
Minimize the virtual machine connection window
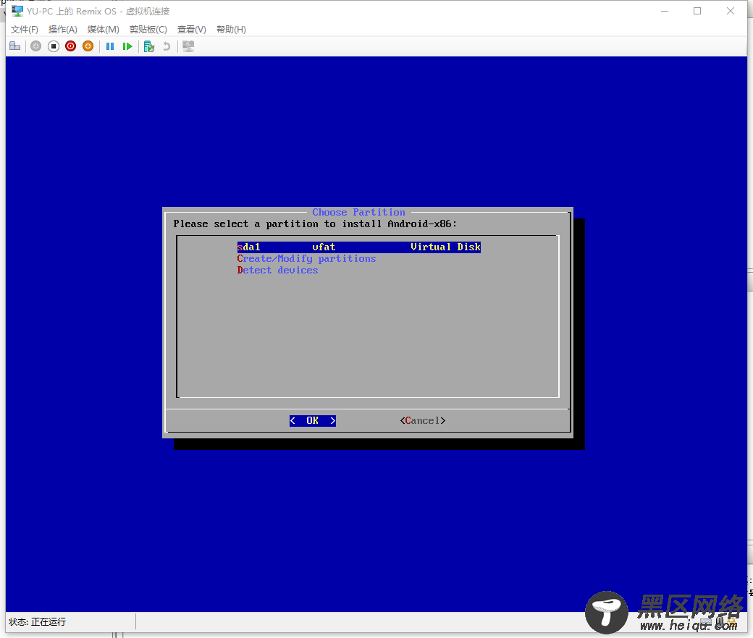pyautogui.click(x=665, y=11)
